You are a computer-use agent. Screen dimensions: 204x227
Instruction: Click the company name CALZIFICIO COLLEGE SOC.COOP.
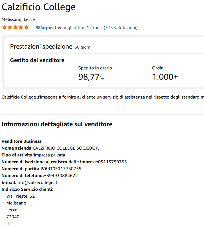click(66, 148)
